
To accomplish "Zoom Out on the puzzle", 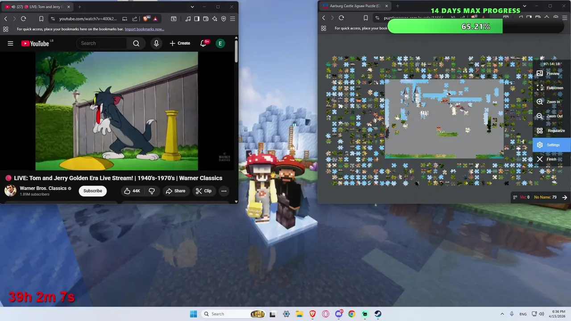I will [552, 116].
